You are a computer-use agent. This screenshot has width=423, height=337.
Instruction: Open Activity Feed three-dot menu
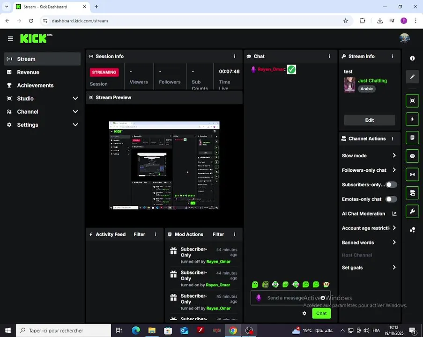156,234
